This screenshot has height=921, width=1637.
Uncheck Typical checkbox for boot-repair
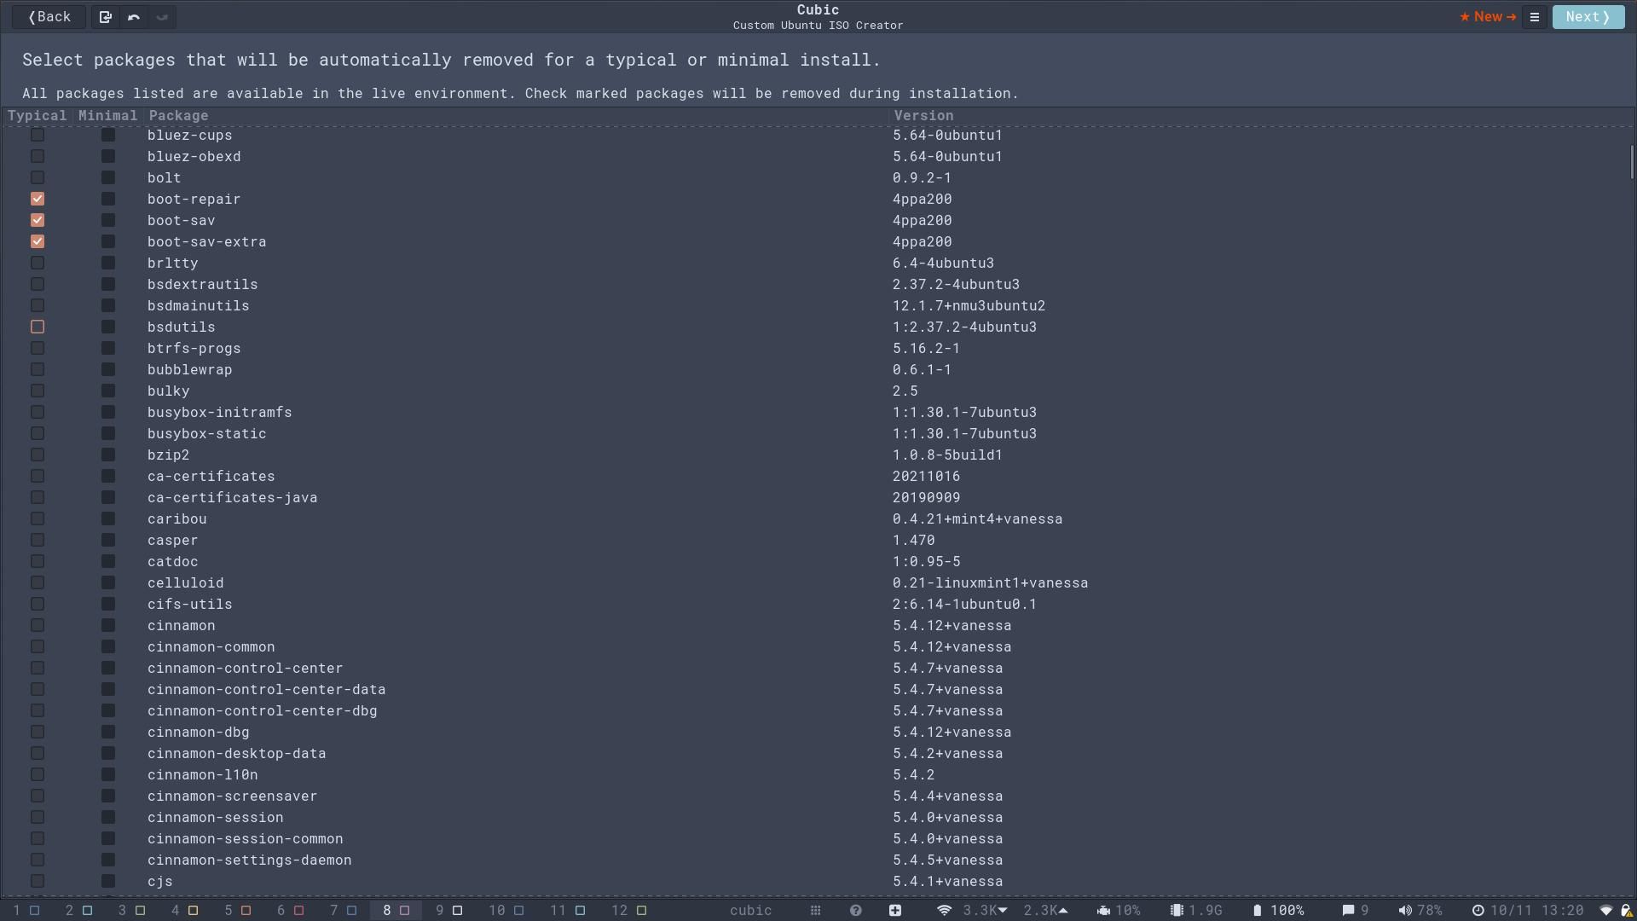click(x=38, y=199)
